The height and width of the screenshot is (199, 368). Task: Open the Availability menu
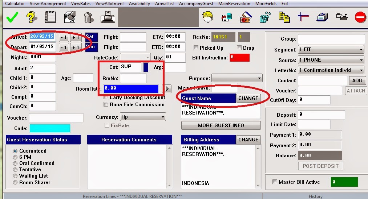[139, 4]
